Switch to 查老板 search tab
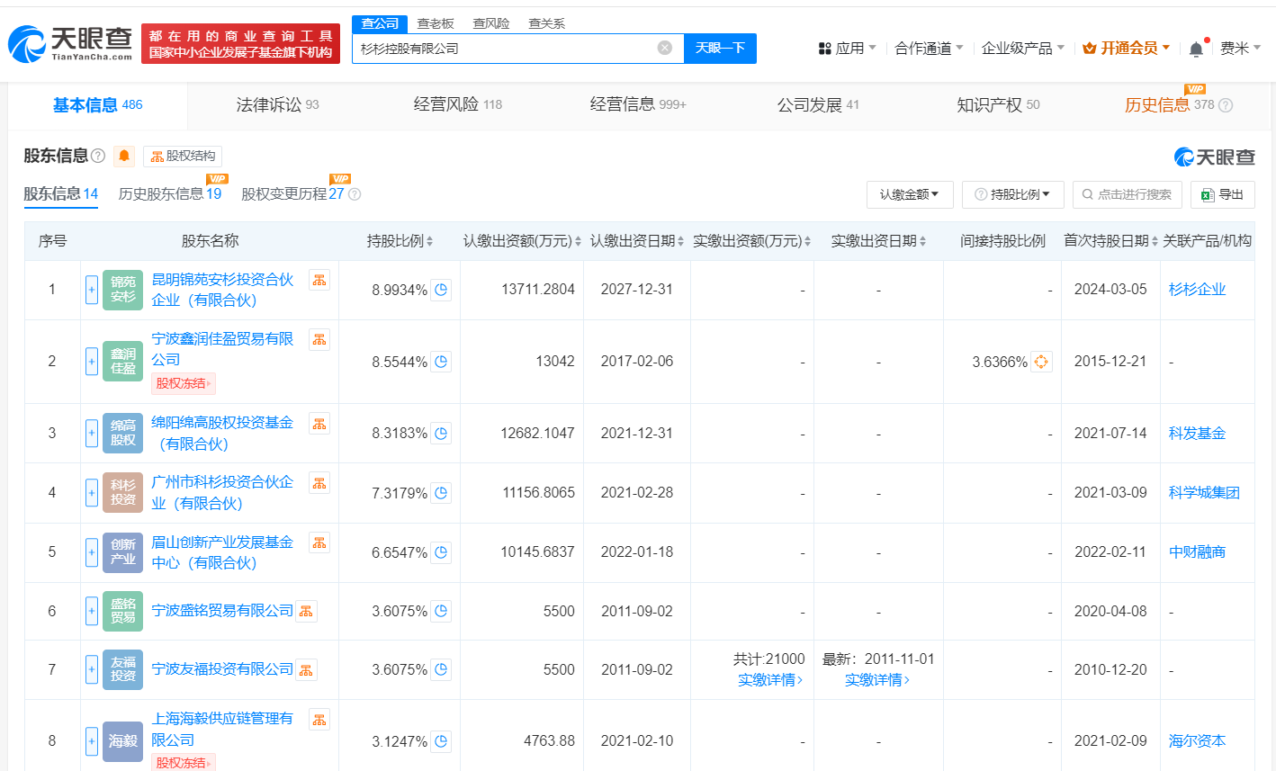Viewport: 1276px width, 771px height. click(x=436, y=23)
